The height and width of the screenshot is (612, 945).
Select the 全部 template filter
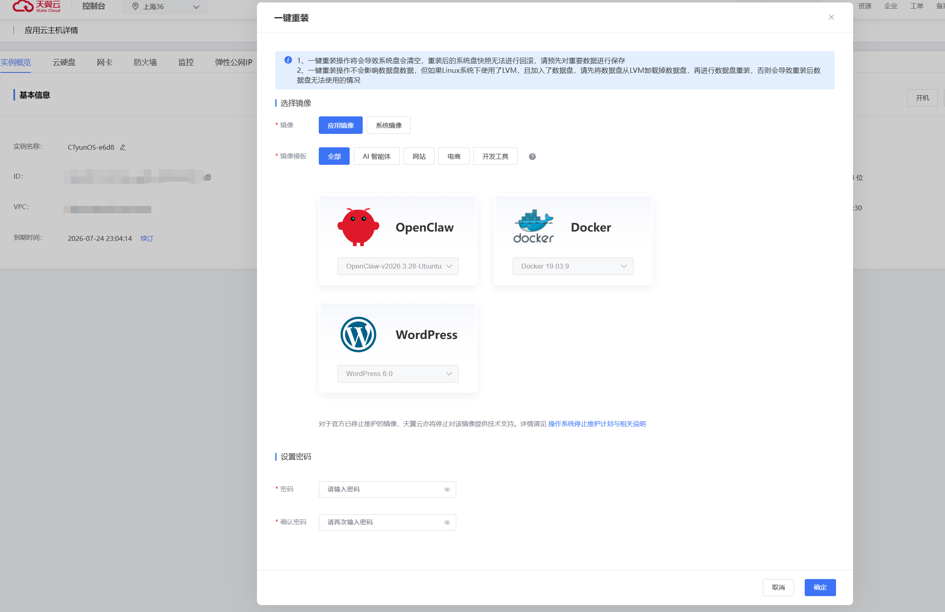[334, 156]
